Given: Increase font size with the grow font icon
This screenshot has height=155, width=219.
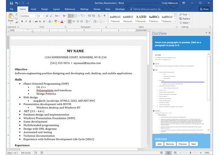Looking at the screenshot, I should coord(47,16).
